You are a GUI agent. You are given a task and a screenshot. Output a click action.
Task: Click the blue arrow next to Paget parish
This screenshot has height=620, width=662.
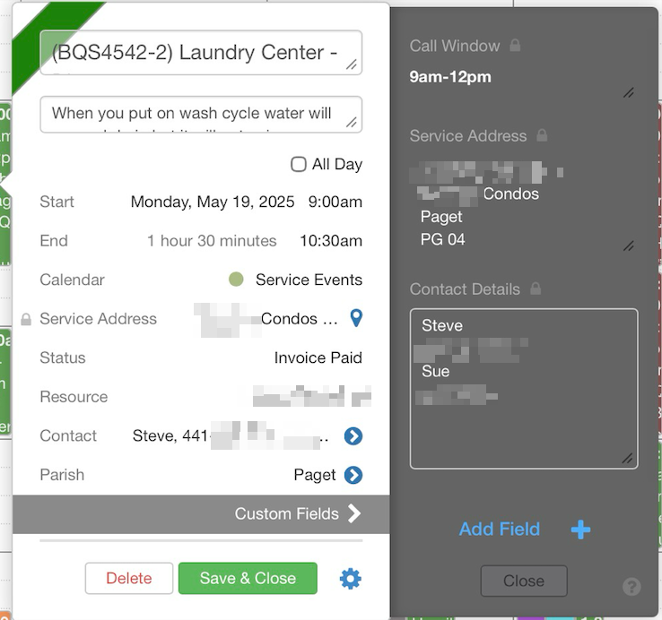pyautogui.click(x=353, y=475)
